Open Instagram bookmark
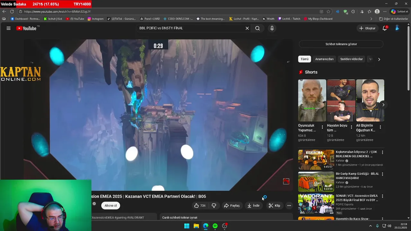This screenshot has height=231, width=411. click(96, 19)
